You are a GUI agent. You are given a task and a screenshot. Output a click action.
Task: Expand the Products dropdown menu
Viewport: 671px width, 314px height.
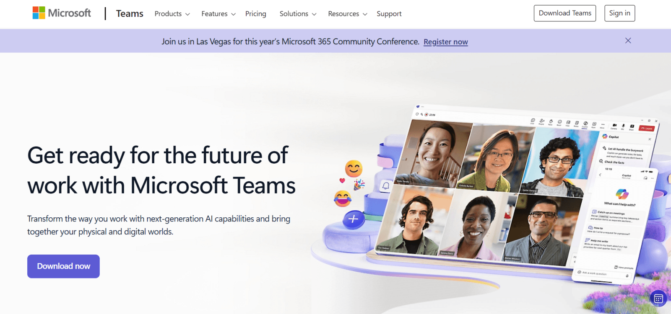click(172, 14)
